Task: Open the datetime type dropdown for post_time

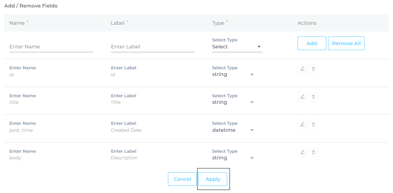Action: coord(233,130)
